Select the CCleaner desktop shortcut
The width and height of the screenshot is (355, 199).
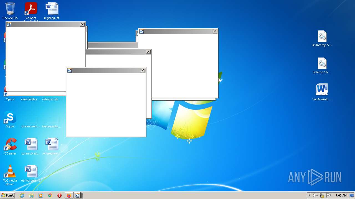(x=10, y=146)
